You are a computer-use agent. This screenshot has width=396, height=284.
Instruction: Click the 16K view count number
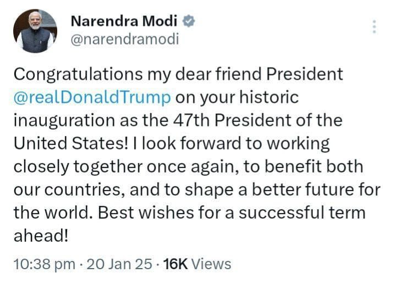[x=176, y=264]
